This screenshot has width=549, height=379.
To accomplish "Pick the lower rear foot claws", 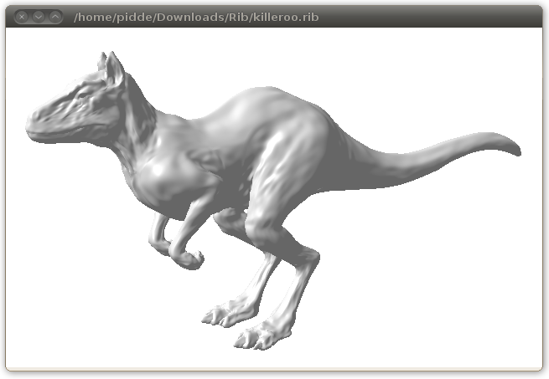I will pos(254,337).
